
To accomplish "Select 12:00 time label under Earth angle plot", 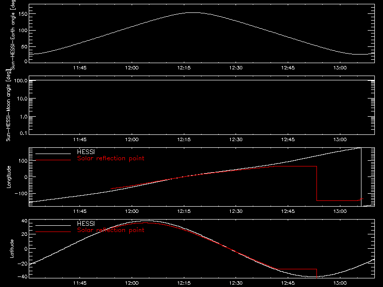I will click(132, 68).
